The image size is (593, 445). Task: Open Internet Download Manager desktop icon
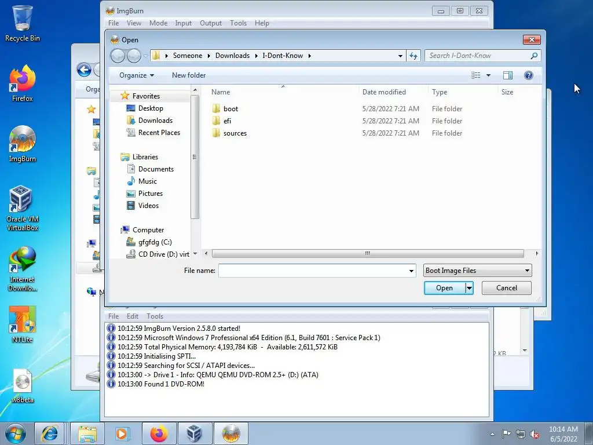tap(23, 269)
